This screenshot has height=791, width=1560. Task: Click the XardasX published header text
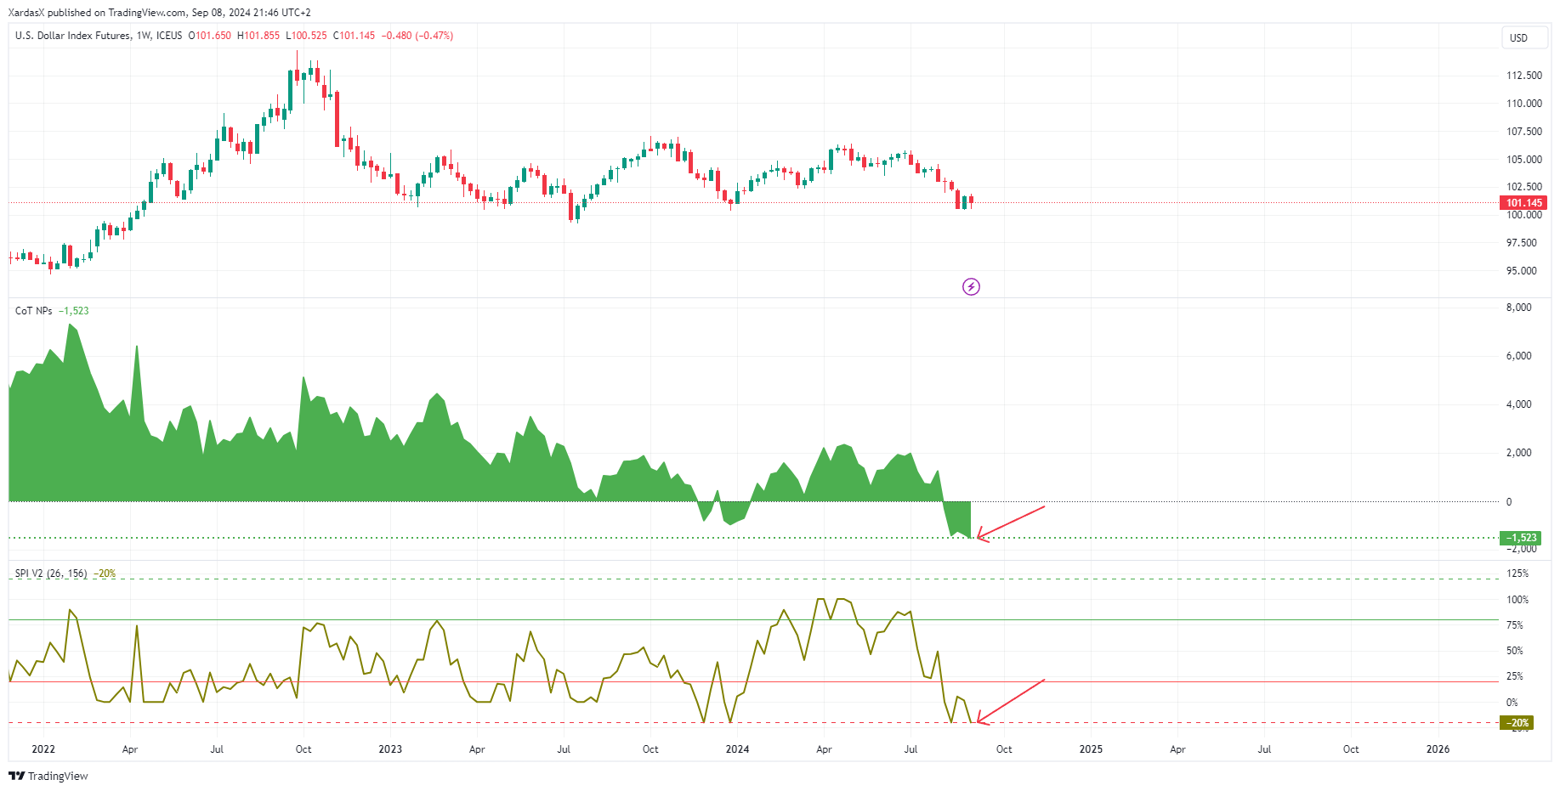(159, 13)
